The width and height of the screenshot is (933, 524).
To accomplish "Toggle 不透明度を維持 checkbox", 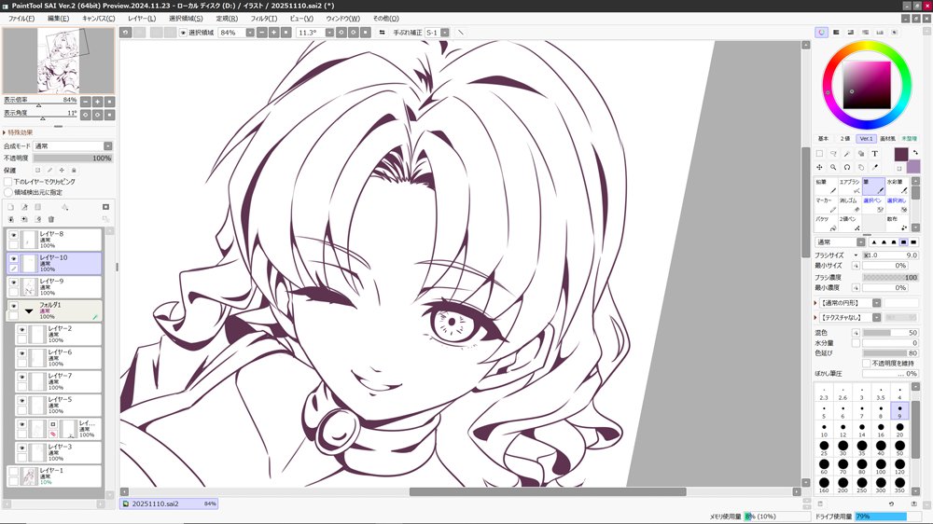I will point(867,363).
